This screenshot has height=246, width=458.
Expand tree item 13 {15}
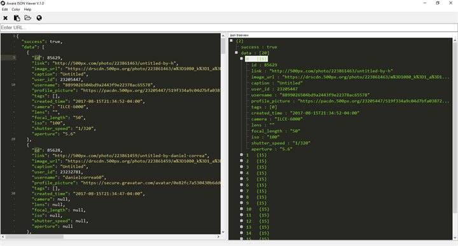tap(242, 227)
